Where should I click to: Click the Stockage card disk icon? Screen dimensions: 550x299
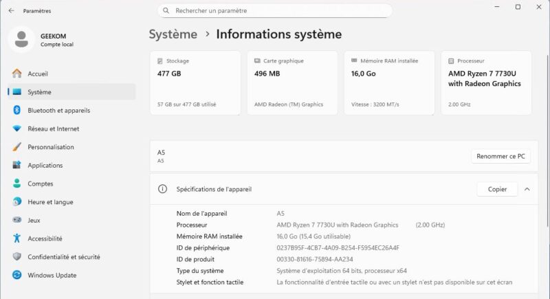(160, 61)
